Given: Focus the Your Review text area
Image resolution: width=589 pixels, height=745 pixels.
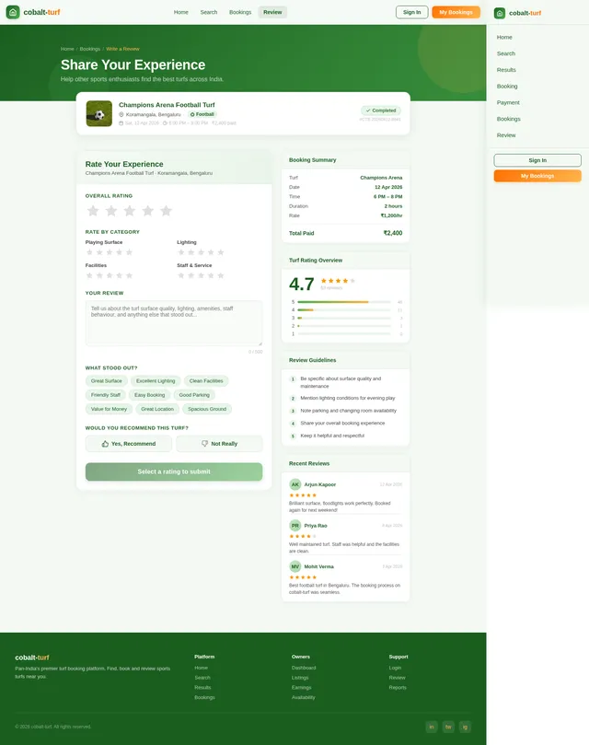Looking at the screenshot, I should [174, 323].
